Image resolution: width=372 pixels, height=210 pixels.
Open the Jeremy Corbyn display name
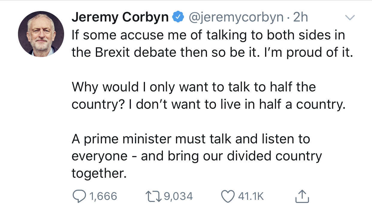coord(120,18)
